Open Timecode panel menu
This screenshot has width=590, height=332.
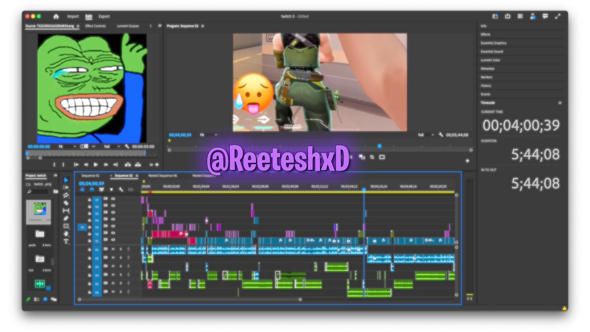coord(560,103)
